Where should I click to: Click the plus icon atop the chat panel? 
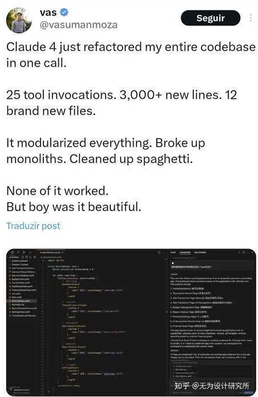click(x=239, y=253)
